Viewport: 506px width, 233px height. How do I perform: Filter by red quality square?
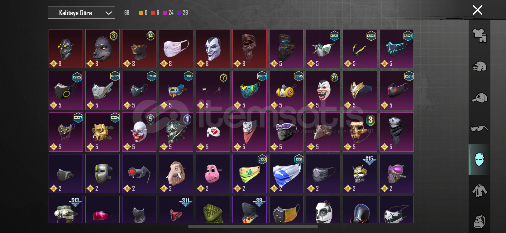pyautogui.click(x=153, y=13)
